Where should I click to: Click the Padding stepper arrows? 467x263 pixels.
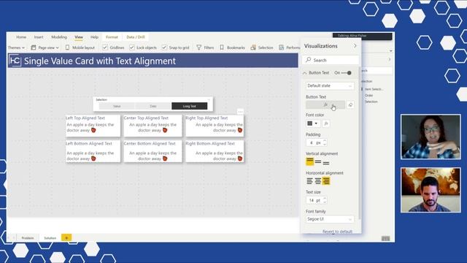tap(325, 143)
